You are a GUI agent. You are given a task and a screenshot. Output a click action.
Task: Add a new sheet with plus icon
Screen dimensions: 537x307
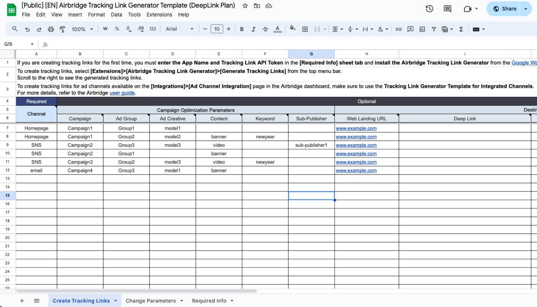(x=22, y=301)
